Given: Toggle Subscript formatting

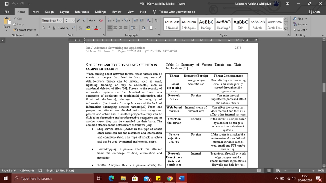Looking at the screenshot, I should coord(68,28).
